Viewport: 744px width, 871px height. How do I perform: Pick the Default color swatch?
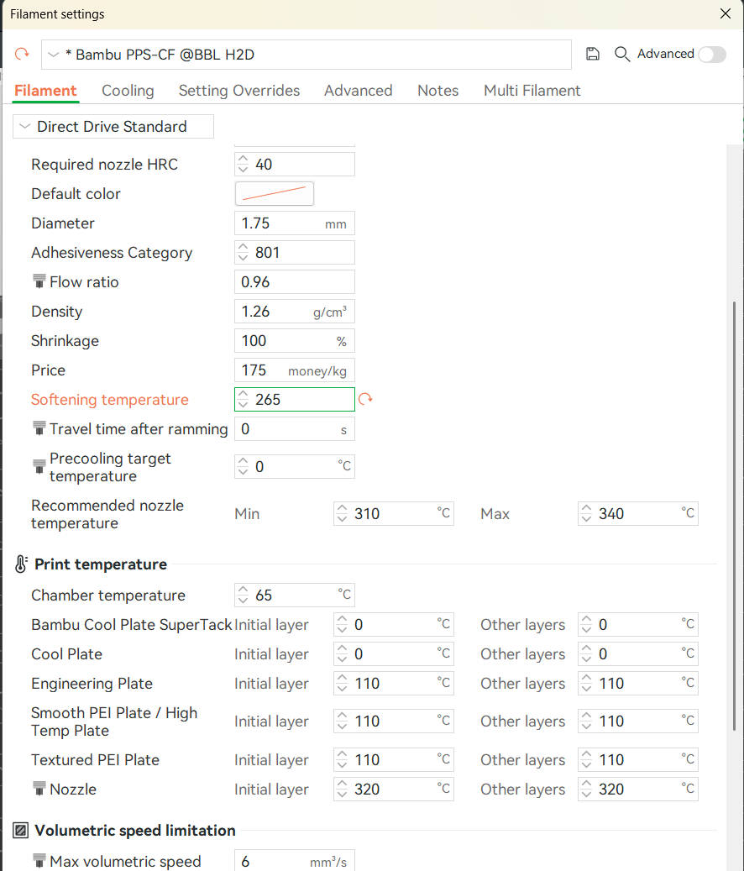275,193
